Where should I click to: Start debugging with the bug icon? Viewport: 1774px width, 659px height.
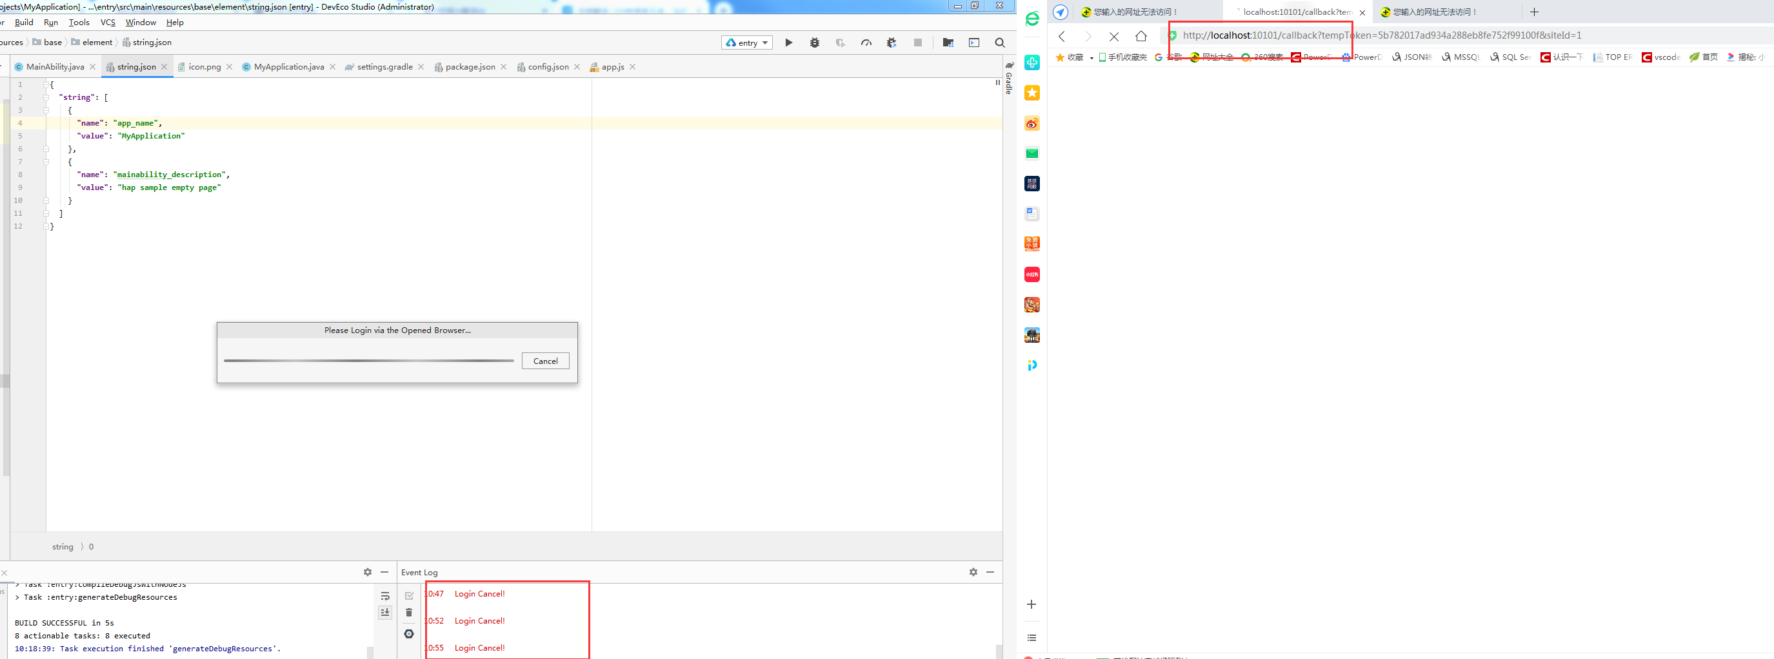815,43
